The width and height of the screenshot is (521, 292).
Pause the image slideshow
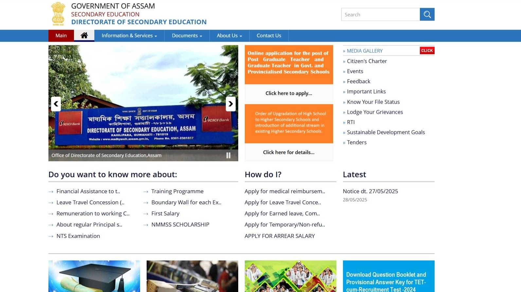(x=228, y=156)
